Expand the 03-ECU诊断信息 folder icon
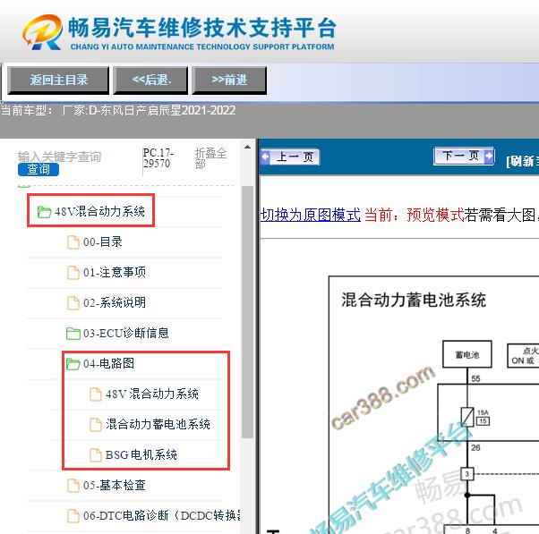Screen dimensions: 539x534 tap(73, 333)
